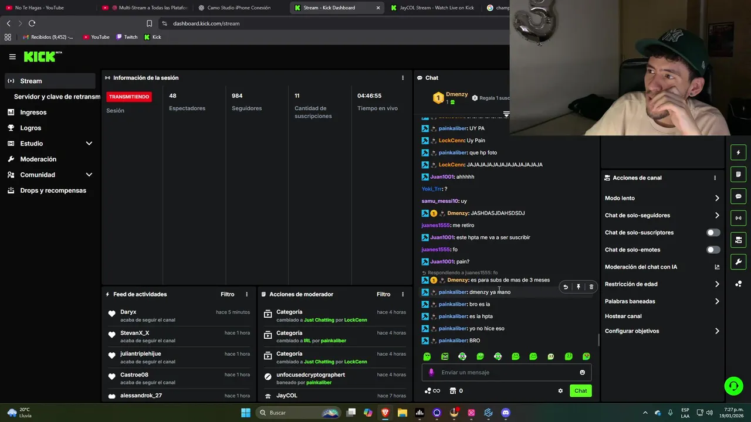The height and width of the screenshot is (422, 751).
Task: Open Filtro in Feed de actividades
Action: pos(227,294)
